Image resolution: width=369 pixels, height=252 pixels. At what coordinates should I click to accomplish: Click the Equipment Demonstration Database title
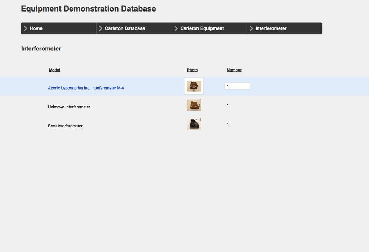pyautogui.click(x=88, y=8)
